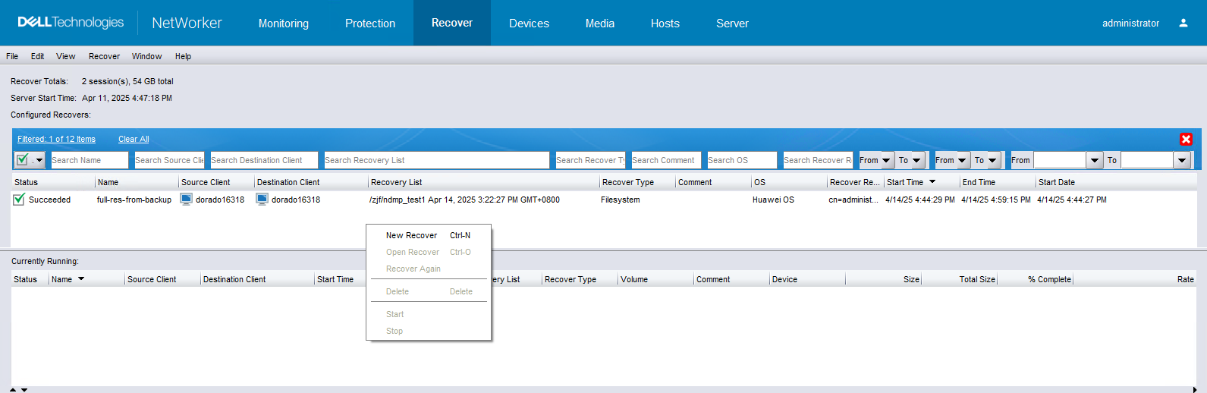Open the File menu
This screenshot has width=1207, height=393.
coord(12,56)
